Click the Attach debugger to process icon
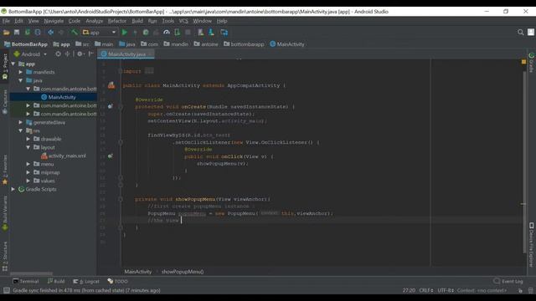Image resolution: width=536 pixels, height=301 pixels. (x=177, y=33)
